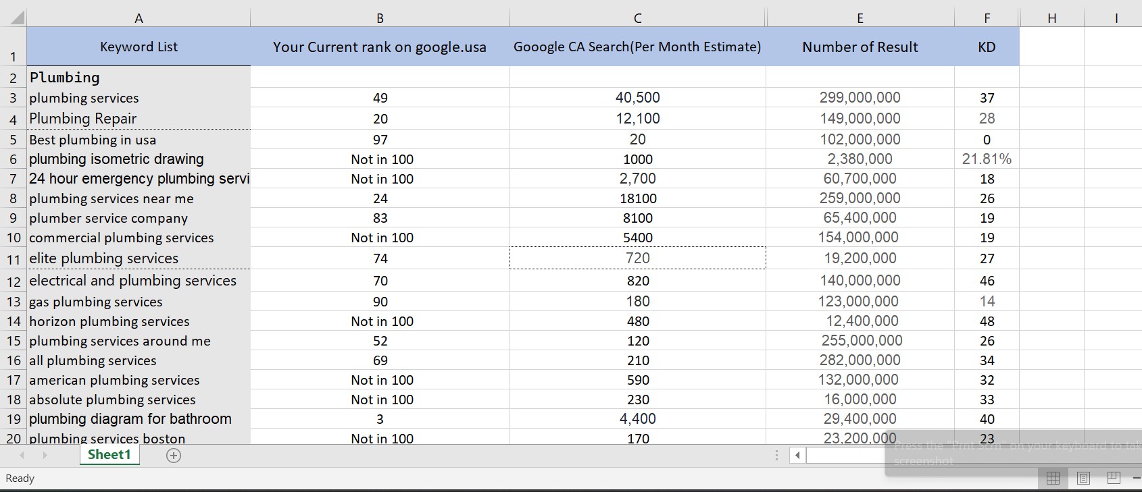Click the tab bar resize handle dots
Screen dimensions: 1142x492
pos(776,456)
